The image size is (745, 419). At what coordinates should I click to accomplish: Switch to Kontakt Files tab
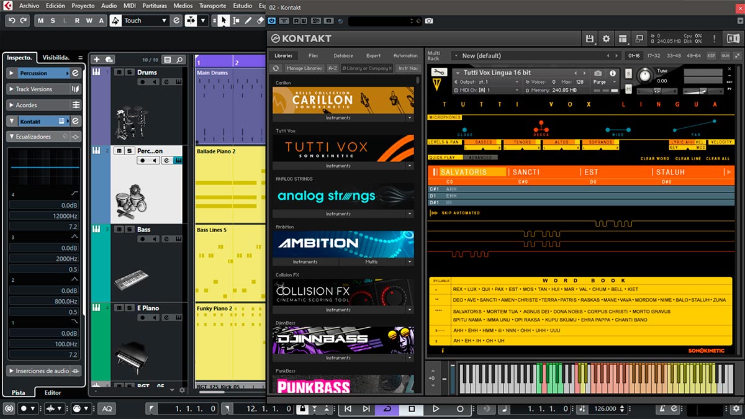click(x=313, y=56)
